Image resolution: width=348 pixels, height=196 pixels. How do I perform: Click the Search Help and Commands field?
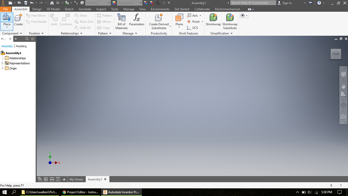(253, 3)
